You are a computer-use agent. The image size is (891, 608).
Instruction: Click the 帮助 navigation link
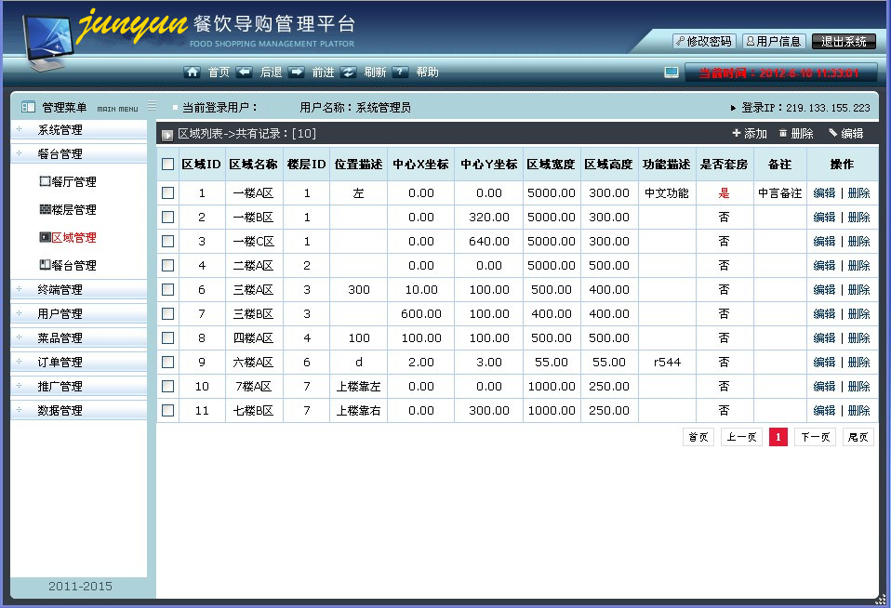(x=427, y=73)
